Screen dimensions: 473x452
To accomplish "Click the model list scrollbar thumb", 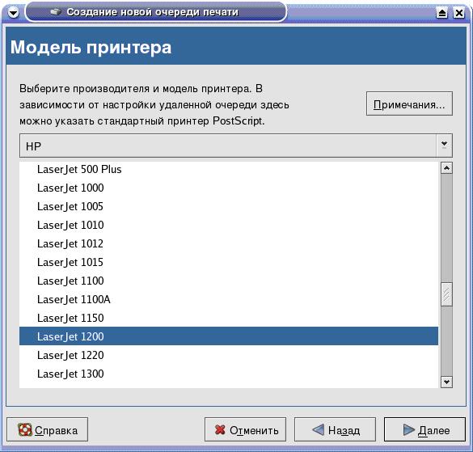I will 446,294.
